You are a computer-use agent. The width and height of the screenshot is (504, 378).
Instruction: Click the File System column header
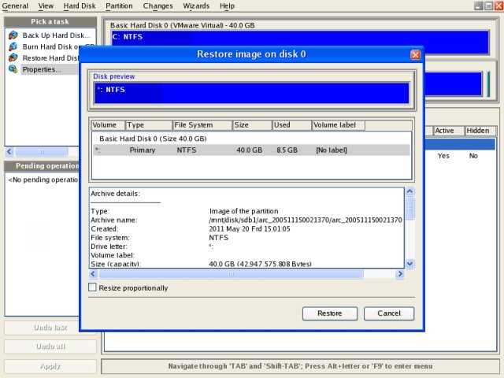[x=202, y=125]
